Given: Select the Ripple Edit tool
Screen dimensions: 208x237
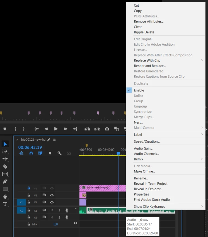Looking at the screenshot, I should [5, 159].
